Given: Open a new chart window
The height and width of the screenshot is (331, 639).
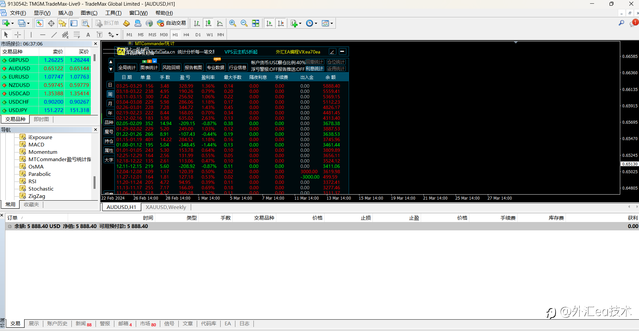Looking at the screenshot, I should 6,23.
